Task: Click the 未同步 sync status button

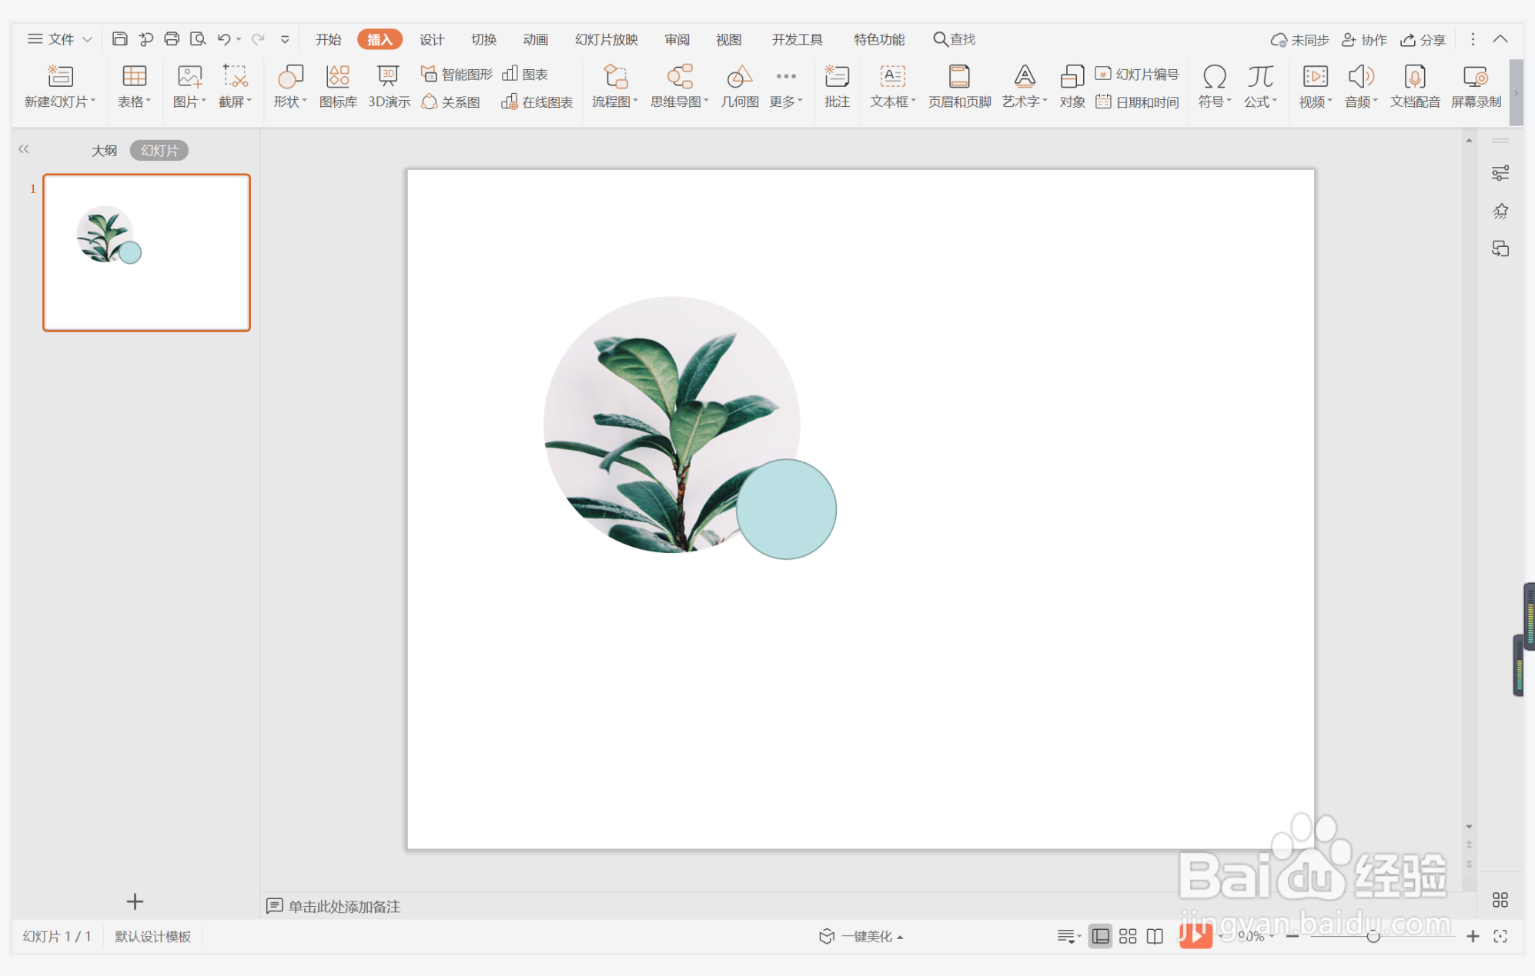Action: pyautogui.click(x=1299, y=40)
